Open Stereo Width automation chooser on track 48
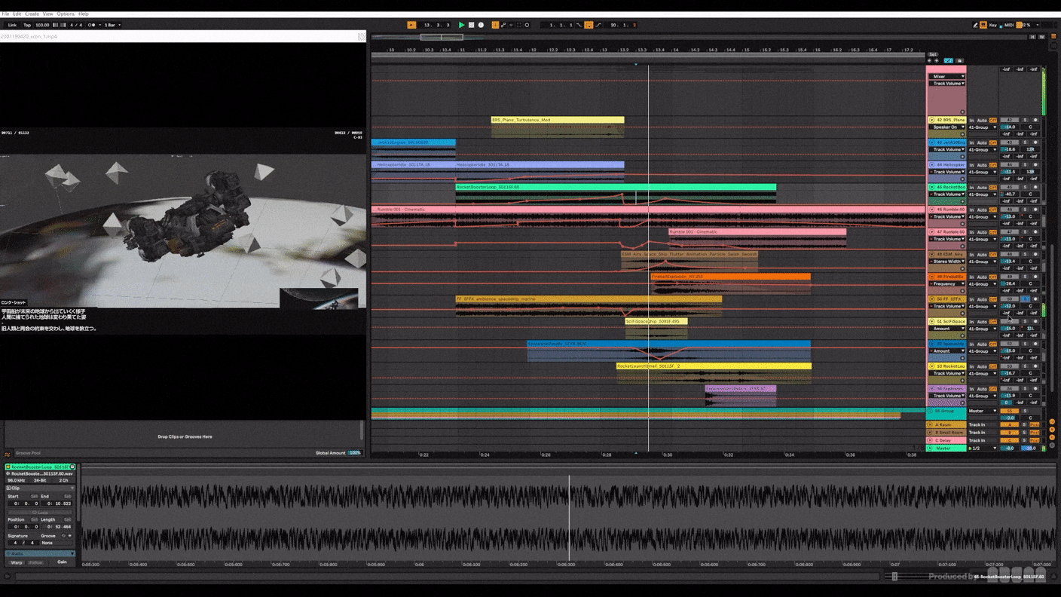This screenshot has height=597, width=1061. tap(947, 262)
